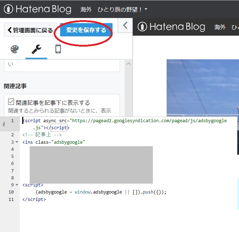Image resolution: width=239 pixels, height=232 pixels.
Task: Open the blog name dropdown arrow
Action: 146,9
